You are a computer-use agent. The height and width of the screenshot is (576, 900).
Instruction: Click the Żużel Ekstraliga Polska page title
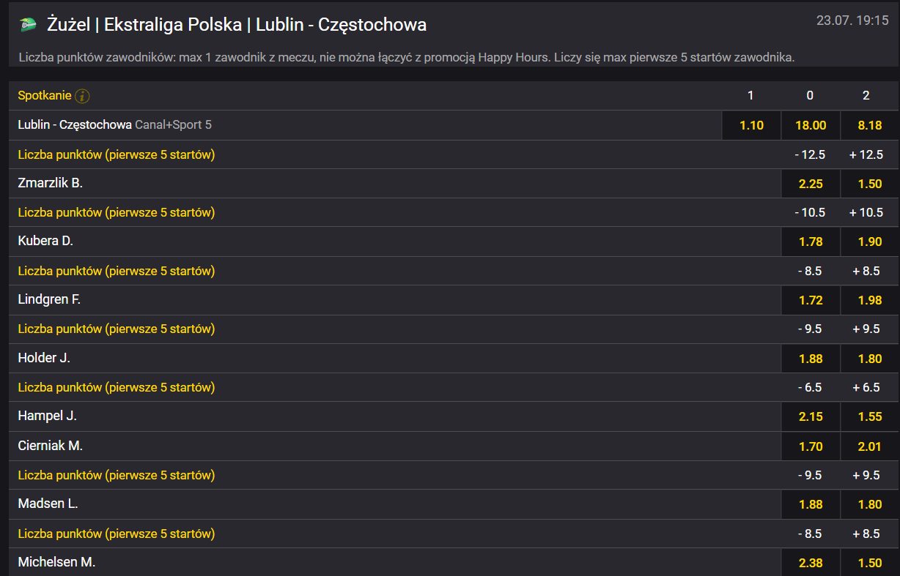click(237, 25)
